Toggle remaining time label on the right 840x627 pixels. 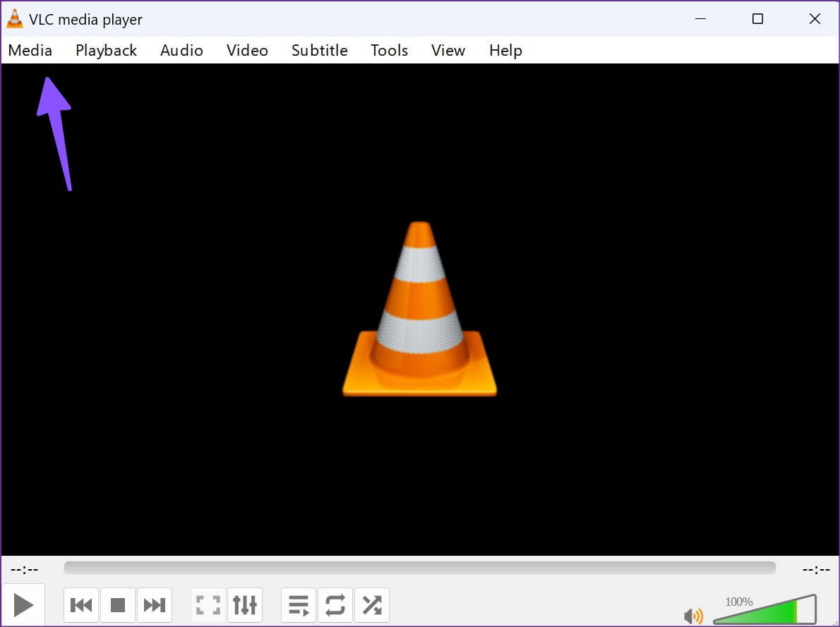(x=816, y=569)
